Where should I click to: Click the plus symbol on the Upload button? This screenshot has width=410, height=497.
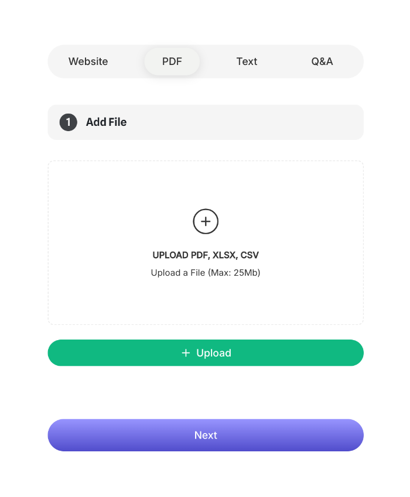coord(184,352)
